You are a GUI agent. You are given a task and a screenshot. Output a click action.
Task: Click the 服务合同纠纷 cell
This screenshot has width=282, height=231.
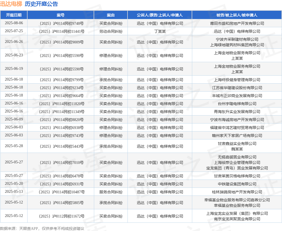(x=111, y=192)
